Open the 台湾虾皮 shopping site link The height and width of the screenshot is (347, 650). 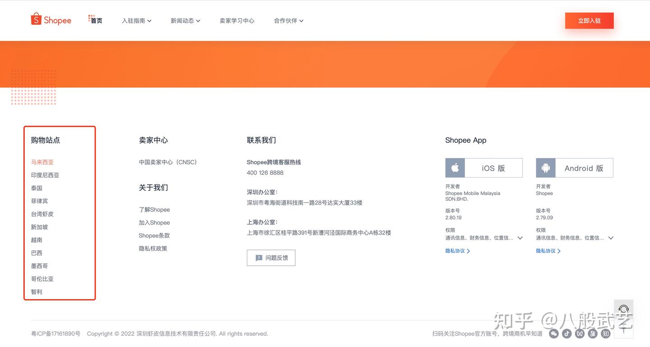point(42,214)
